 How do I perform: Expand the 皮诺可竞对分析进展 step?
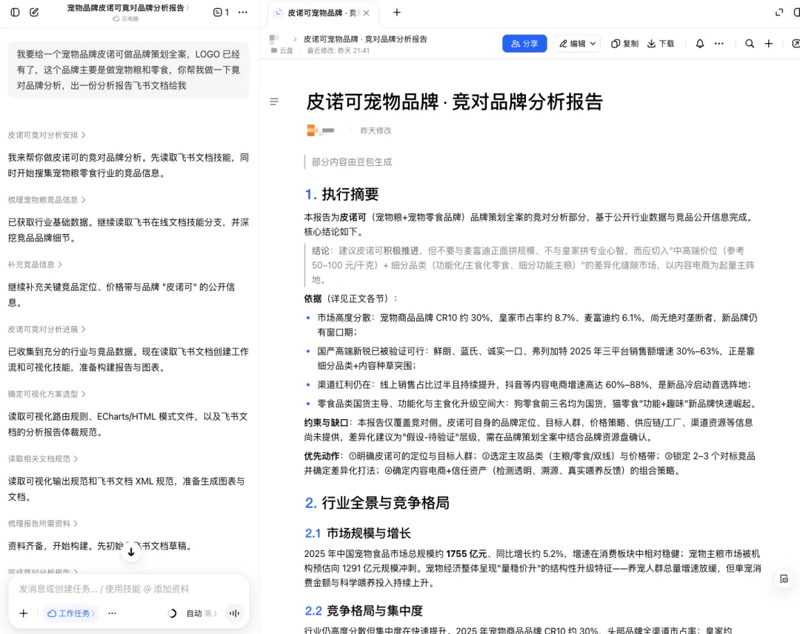pyautogui.click(x=47, y=330)
